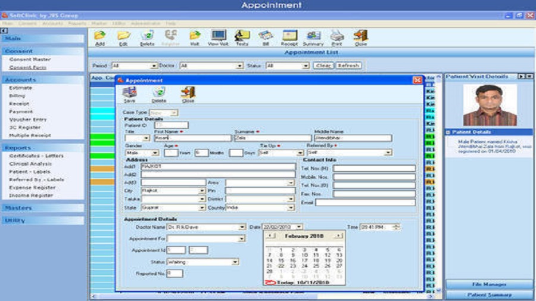Screen dimensions: 536x301
Task: Click the Refresh button
Action: tap(348, 66)
